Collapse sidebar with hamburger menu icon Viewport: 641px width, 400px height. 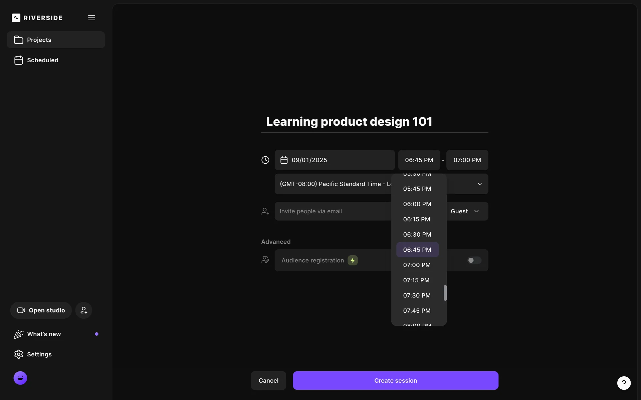[x=91, y=18]
